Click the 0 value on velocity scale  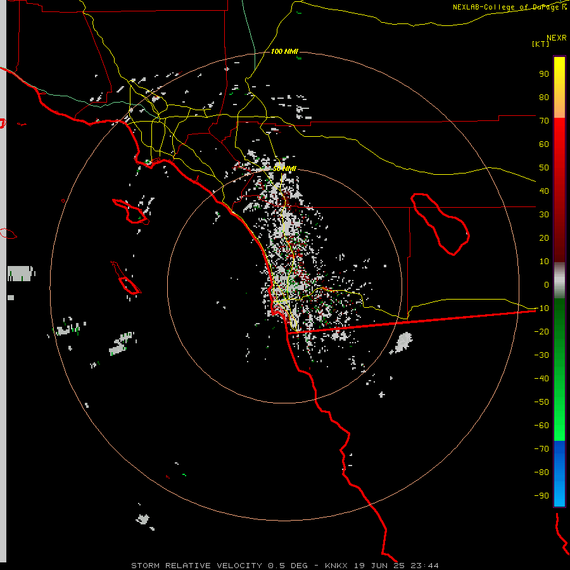[547, 284]
